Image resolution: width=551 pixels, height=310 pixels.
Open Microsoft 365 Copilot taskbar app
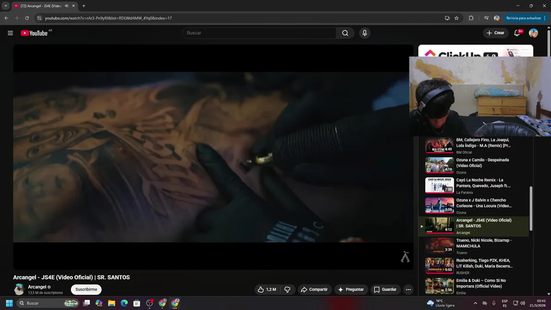point(99,303)
